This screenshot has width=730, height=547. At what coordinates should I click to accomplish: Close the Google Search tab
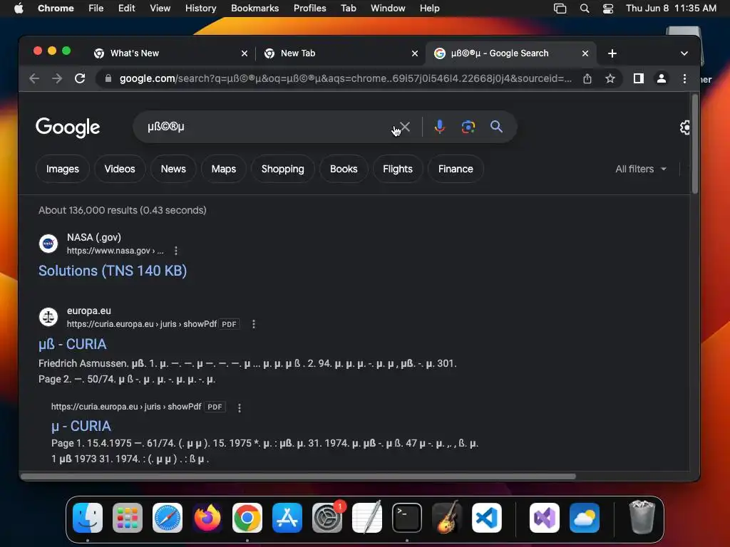click(x=585, y=53)
